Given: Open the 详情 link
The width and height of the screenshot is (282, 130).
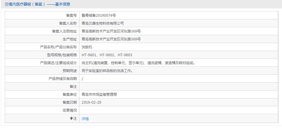Looking at the screenshot, I should click(85, 119).
